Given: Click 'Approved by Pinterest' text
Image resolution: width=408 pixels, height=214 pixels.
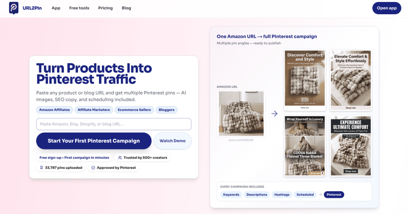Looking at the screenshot, I should tap(116, 168).
